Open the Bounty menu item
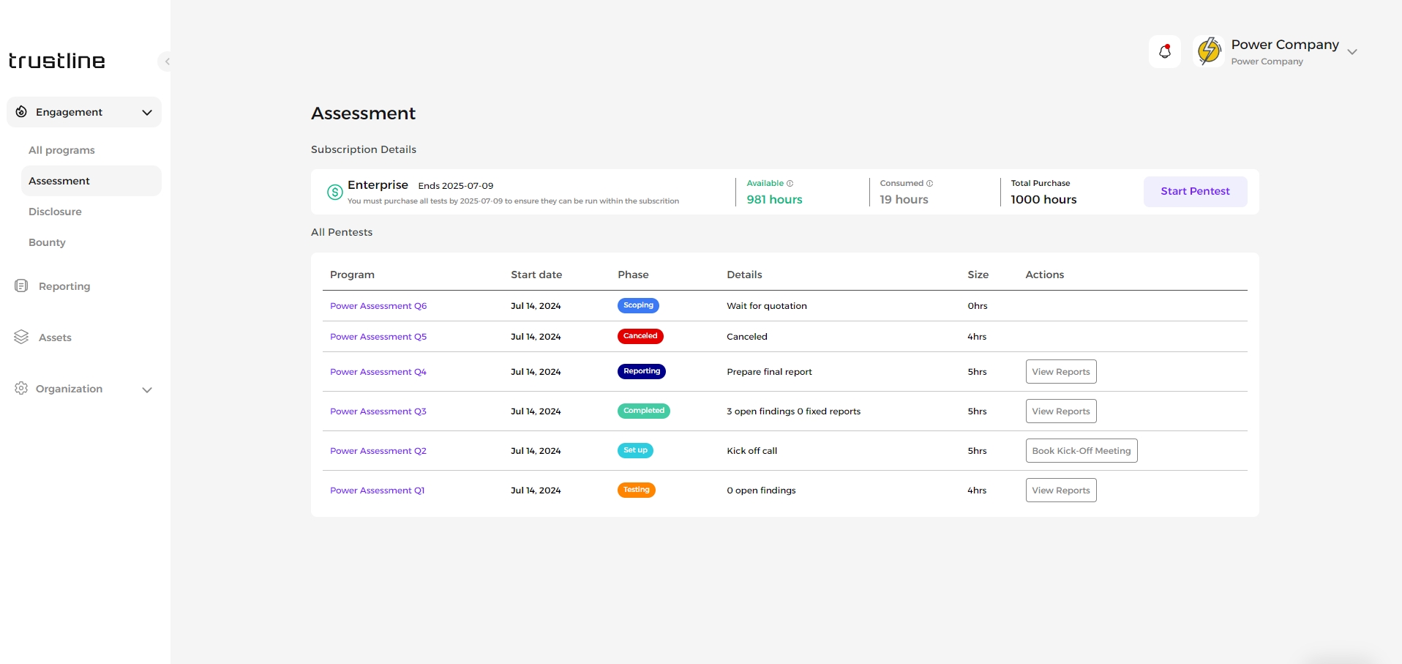This screenshot has width=1402, height=664. pyautogui.click(x=47, y=242)
